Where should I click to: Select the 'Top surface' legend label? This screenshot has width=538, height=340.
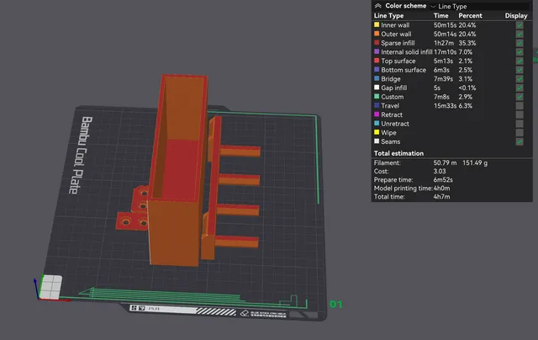point(398,61)
